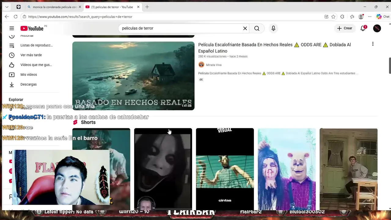Image resolution: width=391 pixels, height=220 pixels.
Task: Open the cintas pig-mask Short
Action: (x=225, y=169)
